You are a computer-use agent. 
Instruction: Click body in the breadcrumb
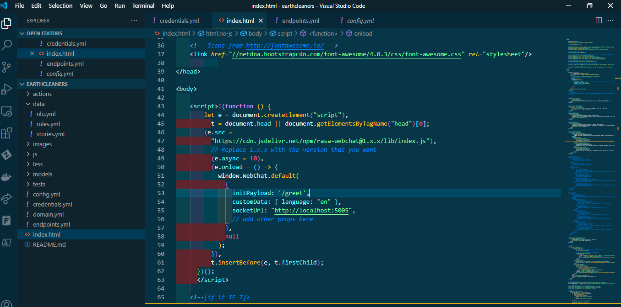coord(251,33)
